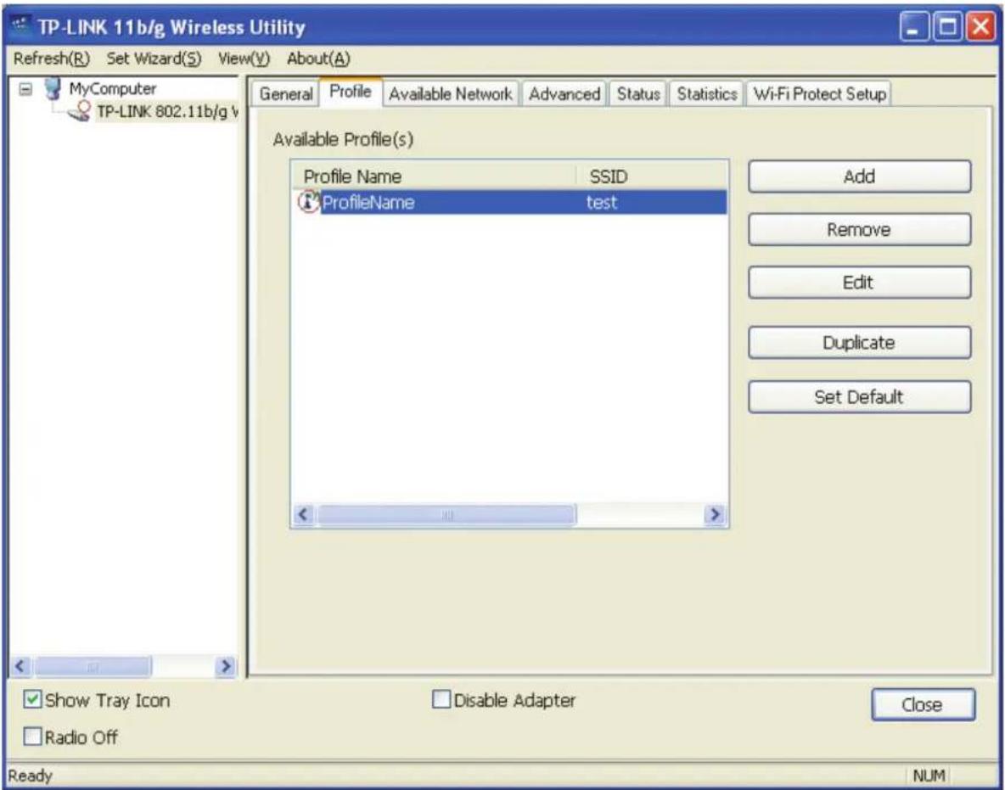
Task: Switch to the Profile tab
Action: [351, 92]
